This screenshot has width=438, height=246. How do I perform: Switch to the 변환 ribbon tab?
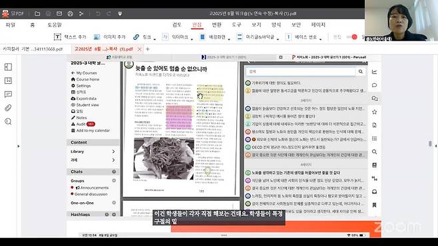(x=216, y=25)
